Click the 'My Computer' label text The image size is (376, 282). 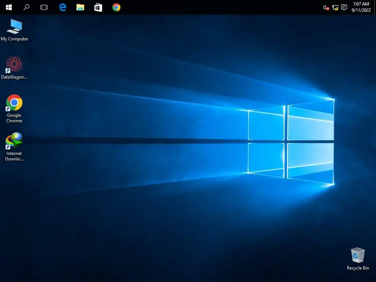point(14,39)
